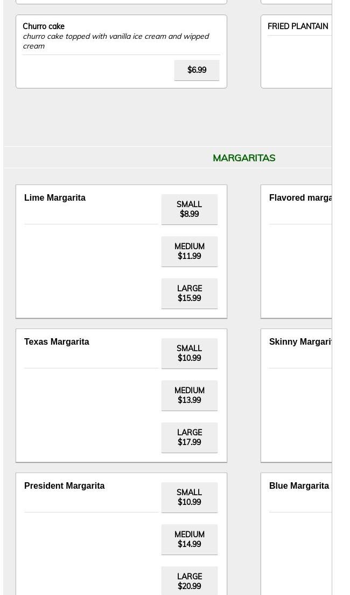
Task: Open the Lime Margarita item title
Action: [x=55, y=197]
